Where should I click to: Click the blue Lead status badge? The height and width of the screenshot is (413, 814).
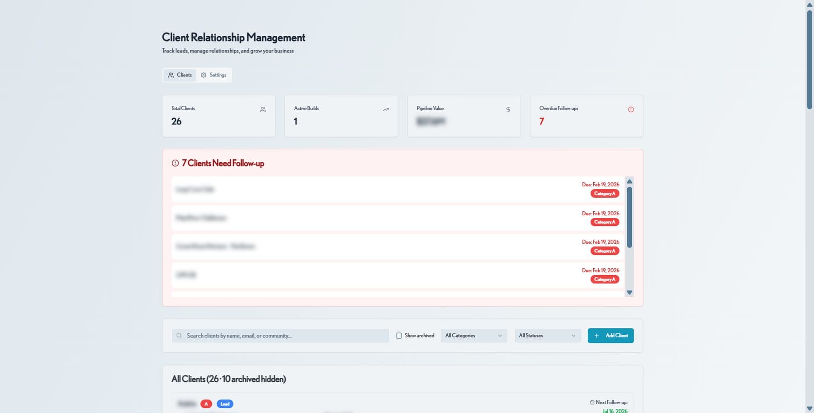click(225, 404)
